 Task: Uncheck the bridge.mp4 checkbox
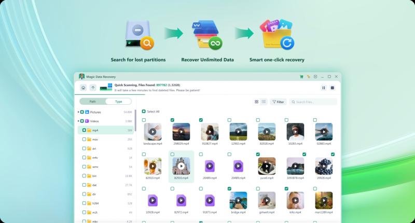click(229, 189)
